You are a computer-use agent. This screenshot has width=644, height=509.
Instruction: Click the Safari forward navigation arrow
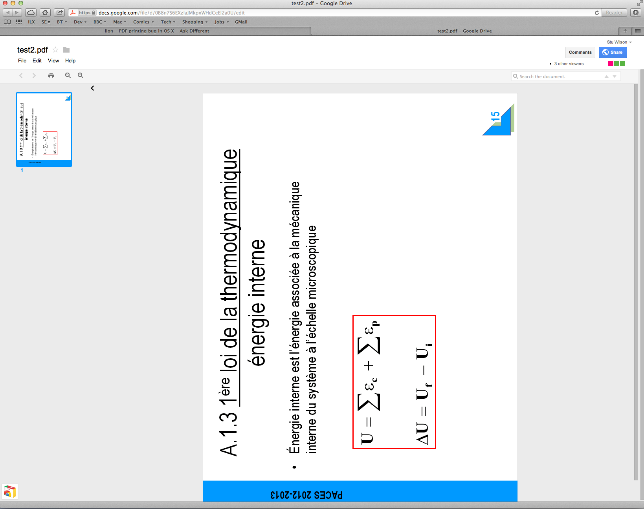[17, 13]
